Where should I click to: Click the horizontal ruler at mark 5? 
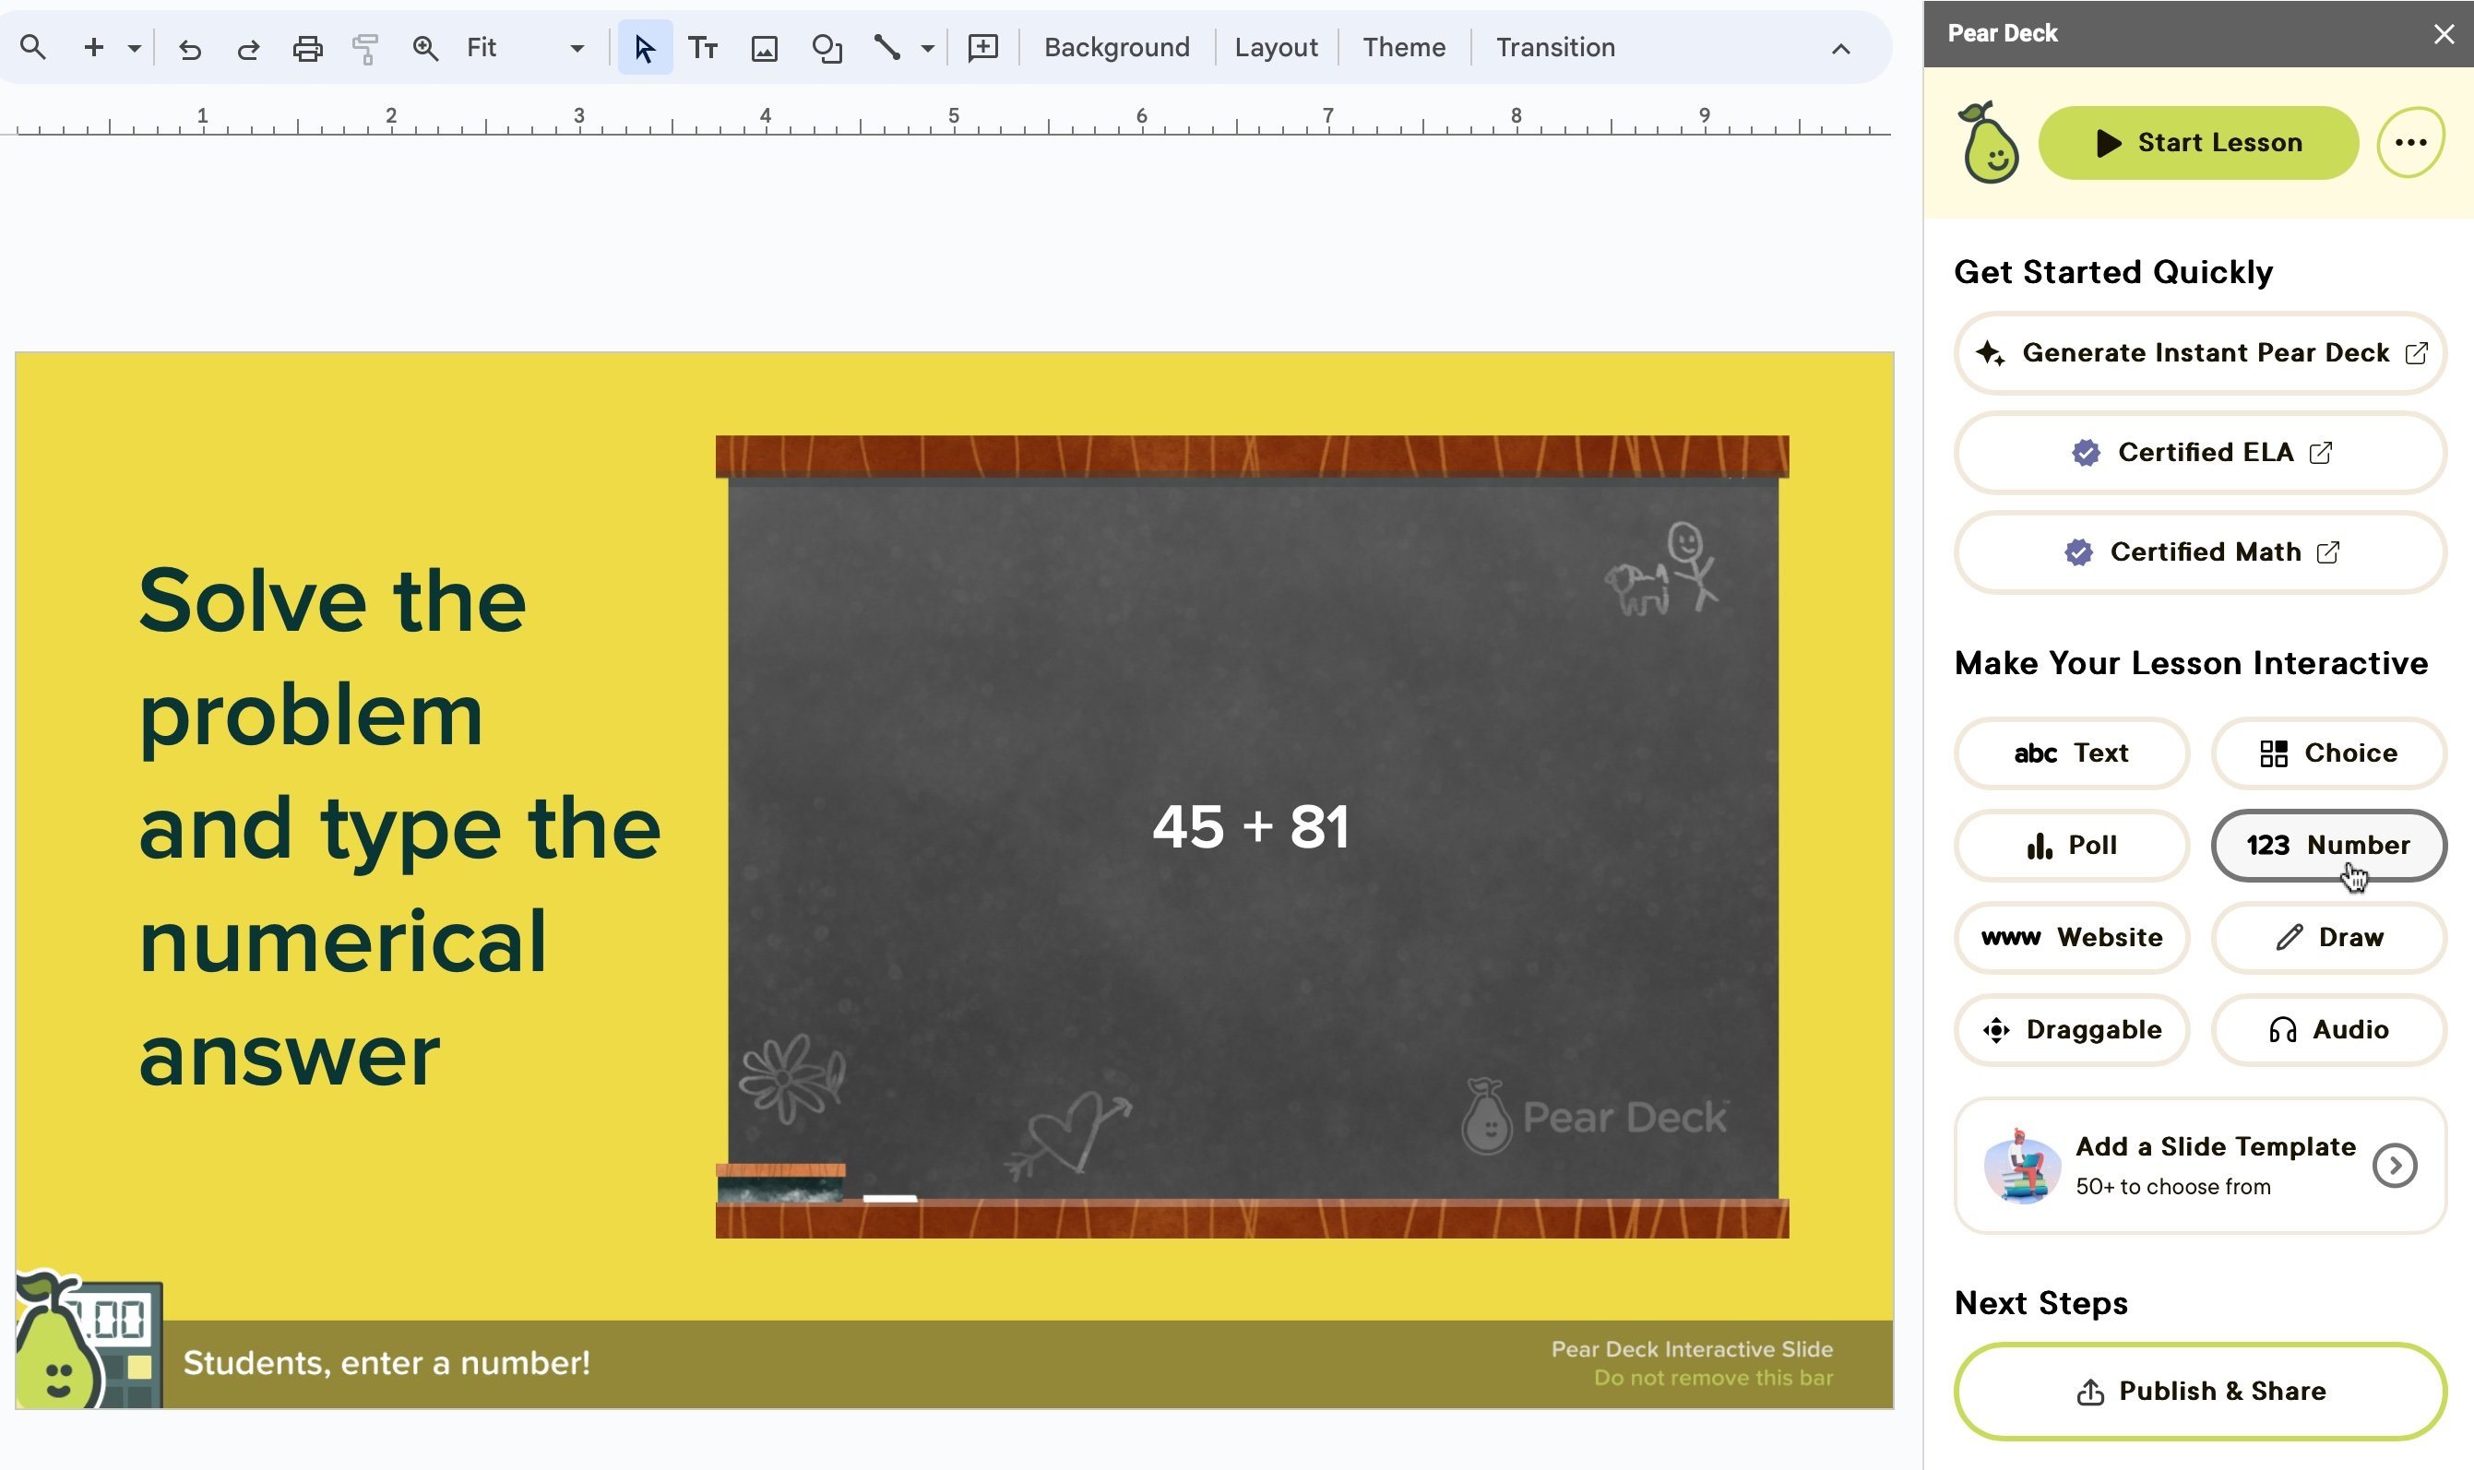pyautogui.click(x=953, y=117)
